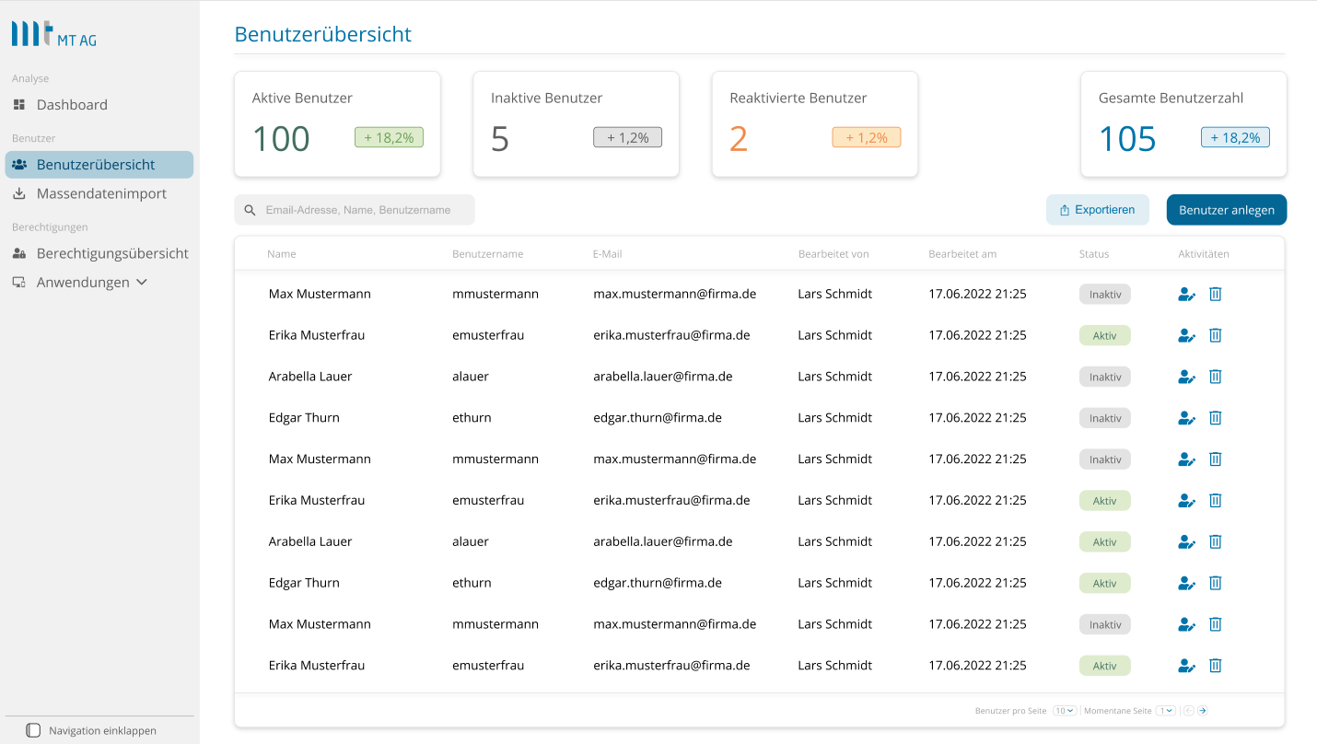Click the Bearbeitet von column header

pyautogui.click(x=833, y=254)
